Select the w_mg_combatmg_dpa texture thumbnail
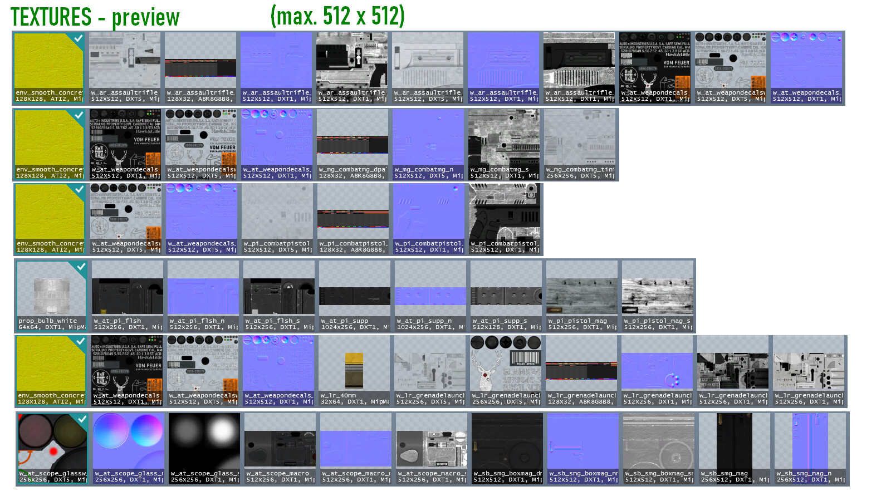 (x=353, y=144)
